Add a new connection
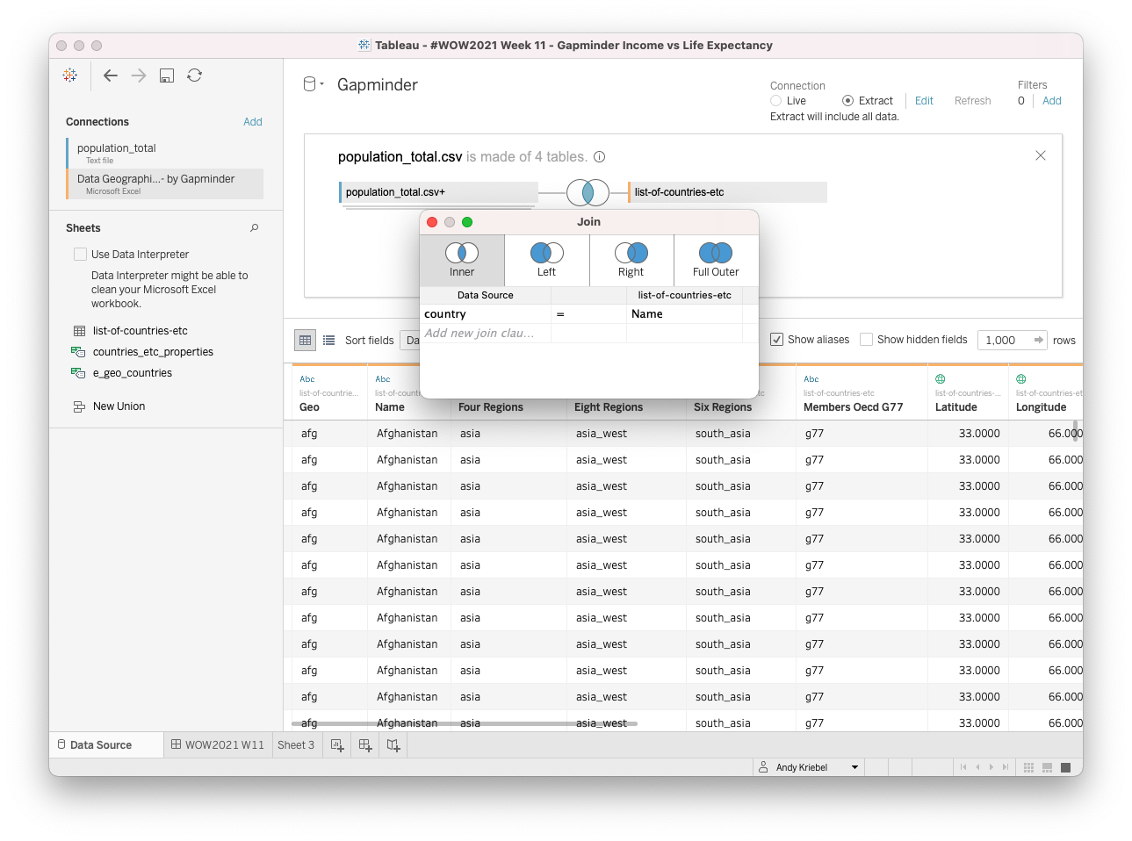Image resolution: width=1132 pixels, height=841 pixels. [253, 122]
